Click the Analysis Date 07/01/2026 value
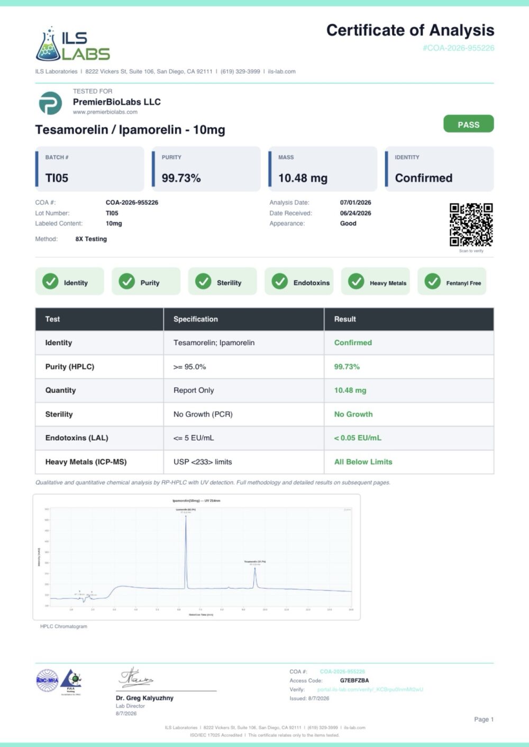The image size is (529, 747). [355, 202]
